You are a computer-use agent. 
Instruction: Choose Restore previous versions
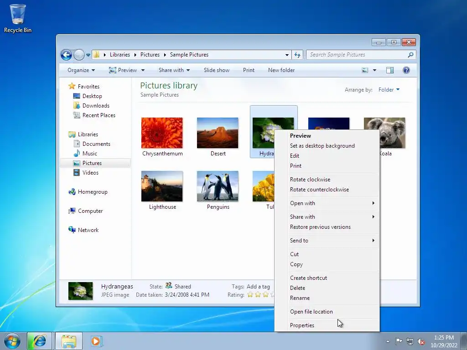[327, 227]
